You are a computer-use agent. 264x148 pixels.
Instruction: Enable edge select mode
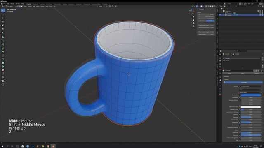(x=20, y=7)
